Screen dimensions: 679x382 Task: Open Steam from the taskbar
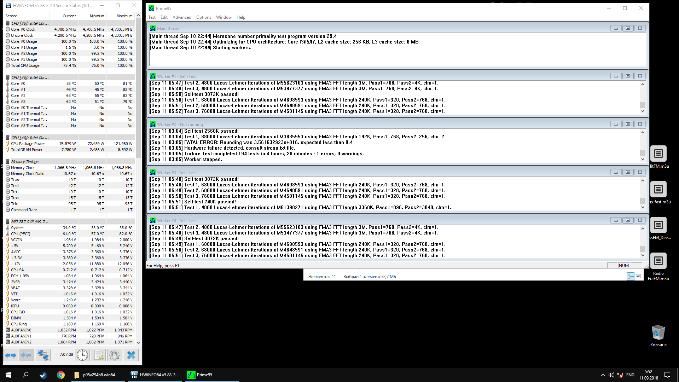click(43, 375)
